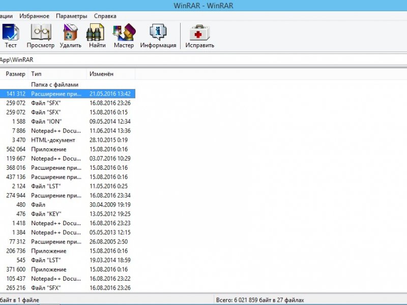
Task: Select the 1 418 Notepad++ document row
Action: (68, 223)
